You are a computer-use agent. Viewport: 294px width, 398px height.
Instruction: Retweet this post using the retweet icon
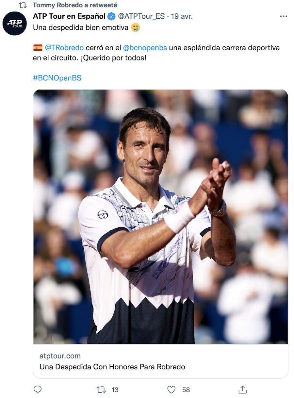tap(101, 390)
